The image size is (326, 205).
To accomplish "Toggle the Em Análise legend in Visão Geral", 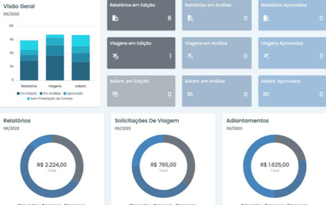I will point(50,94).
